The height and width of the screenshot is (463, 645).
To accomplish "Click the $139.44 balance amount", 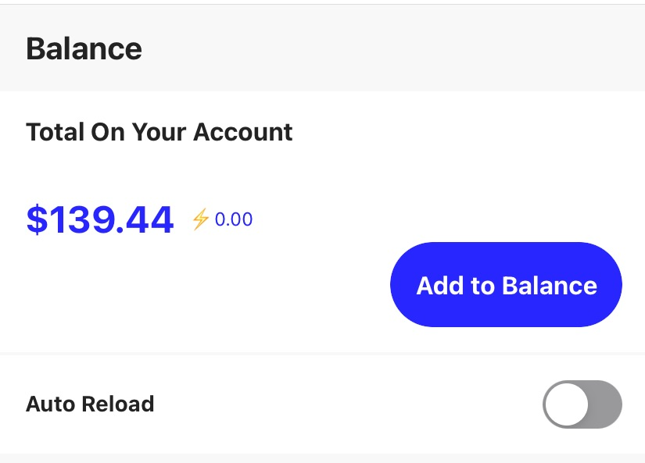I will tap(100, 219).
